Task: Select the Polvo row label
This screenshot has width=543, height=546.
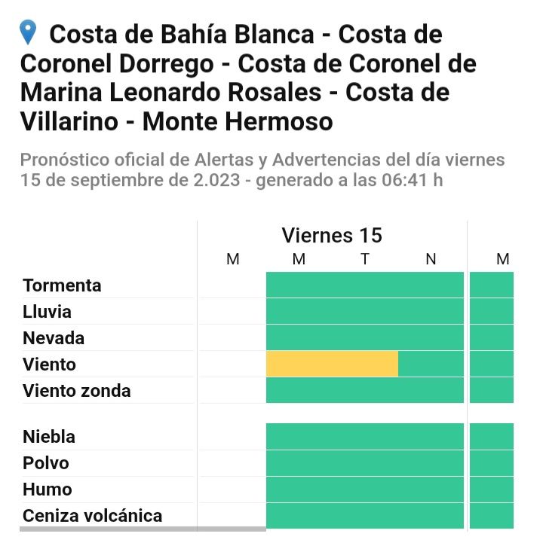Action: click(x=45, y=463)
